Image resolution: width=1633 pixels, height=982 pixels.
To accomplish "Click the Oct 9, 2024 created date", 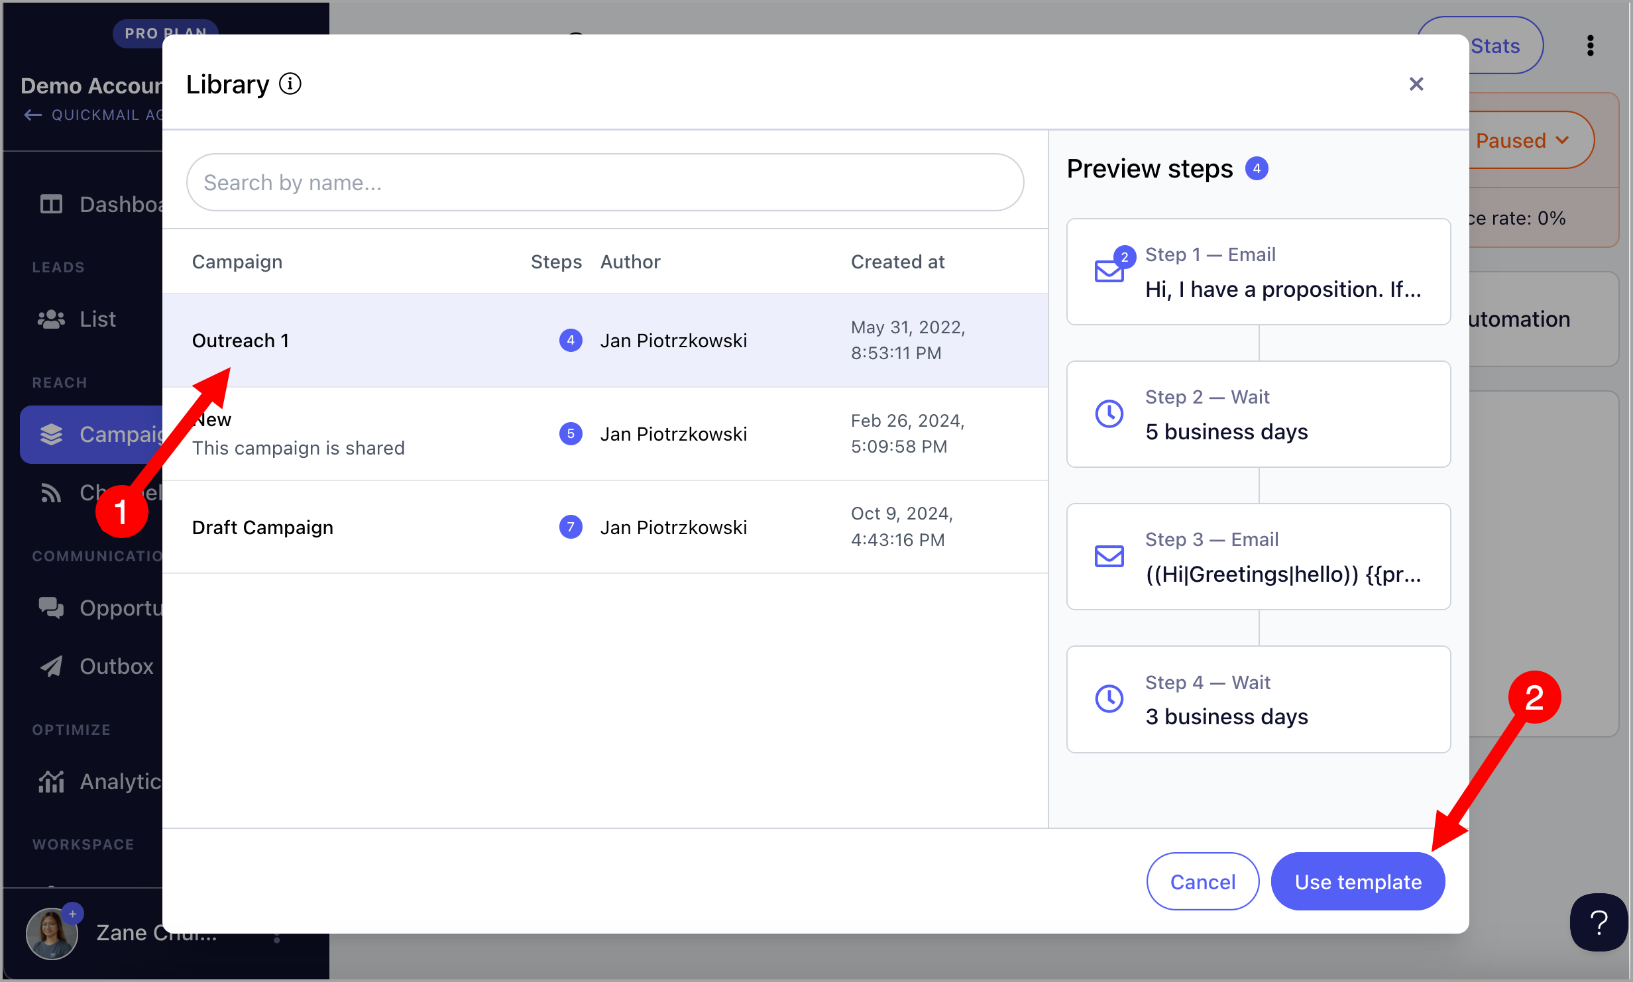I will point(902,527).
